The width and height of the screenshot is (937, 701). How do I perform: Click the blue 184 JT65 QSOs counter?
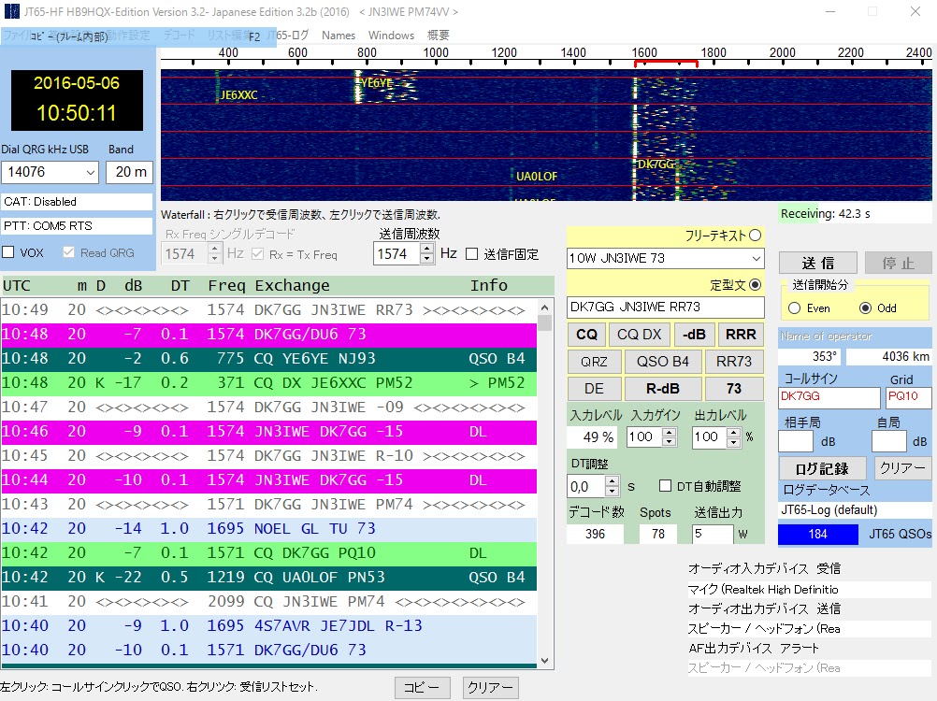[817, 534]
